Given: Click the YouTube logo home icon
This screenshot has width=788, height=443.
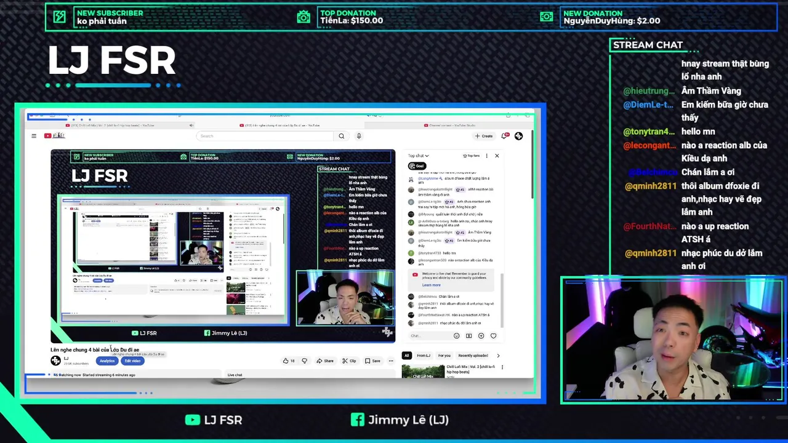Looking at the screenshot, I should (54, 136).
